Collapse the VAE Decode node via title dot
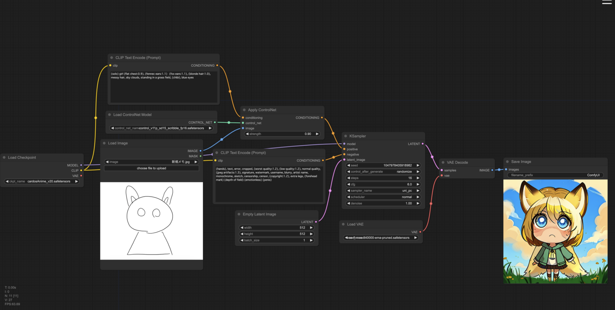The width and height of the screenshot is (615, 310). point(443,163)
